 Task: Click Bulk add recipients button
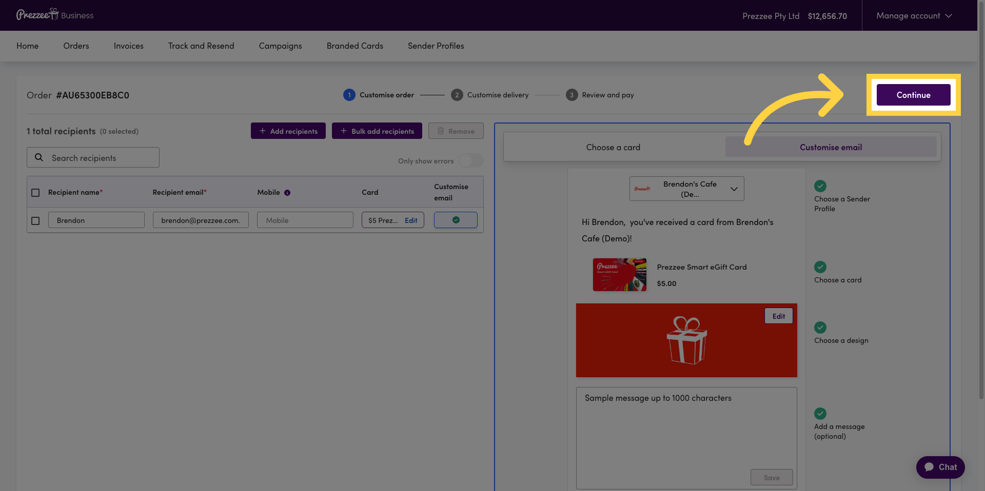tap(377, 131)
